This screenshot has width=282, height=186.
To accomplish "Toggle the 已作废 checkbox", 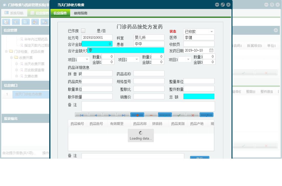I will [x=83, y=30].
